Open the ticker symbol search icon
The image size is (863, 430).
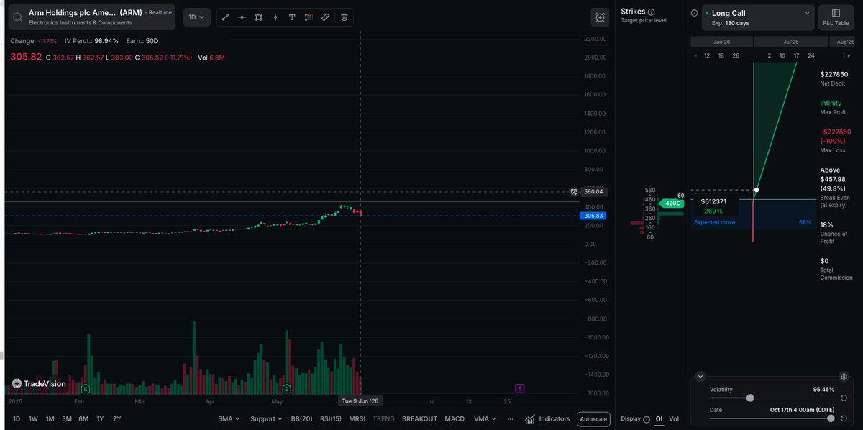pos(19,17)
